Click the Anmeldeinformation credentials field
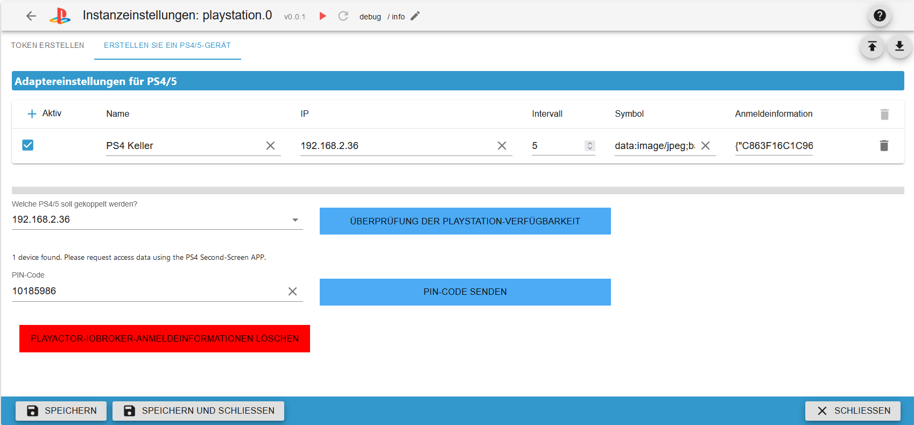 (774, 146)
